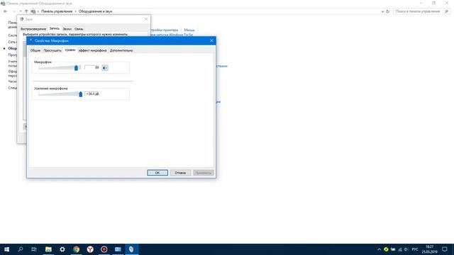This screenshot has height=255, width=454.
Task: Click the Отмена button
Action: click(x=180, y=173)
